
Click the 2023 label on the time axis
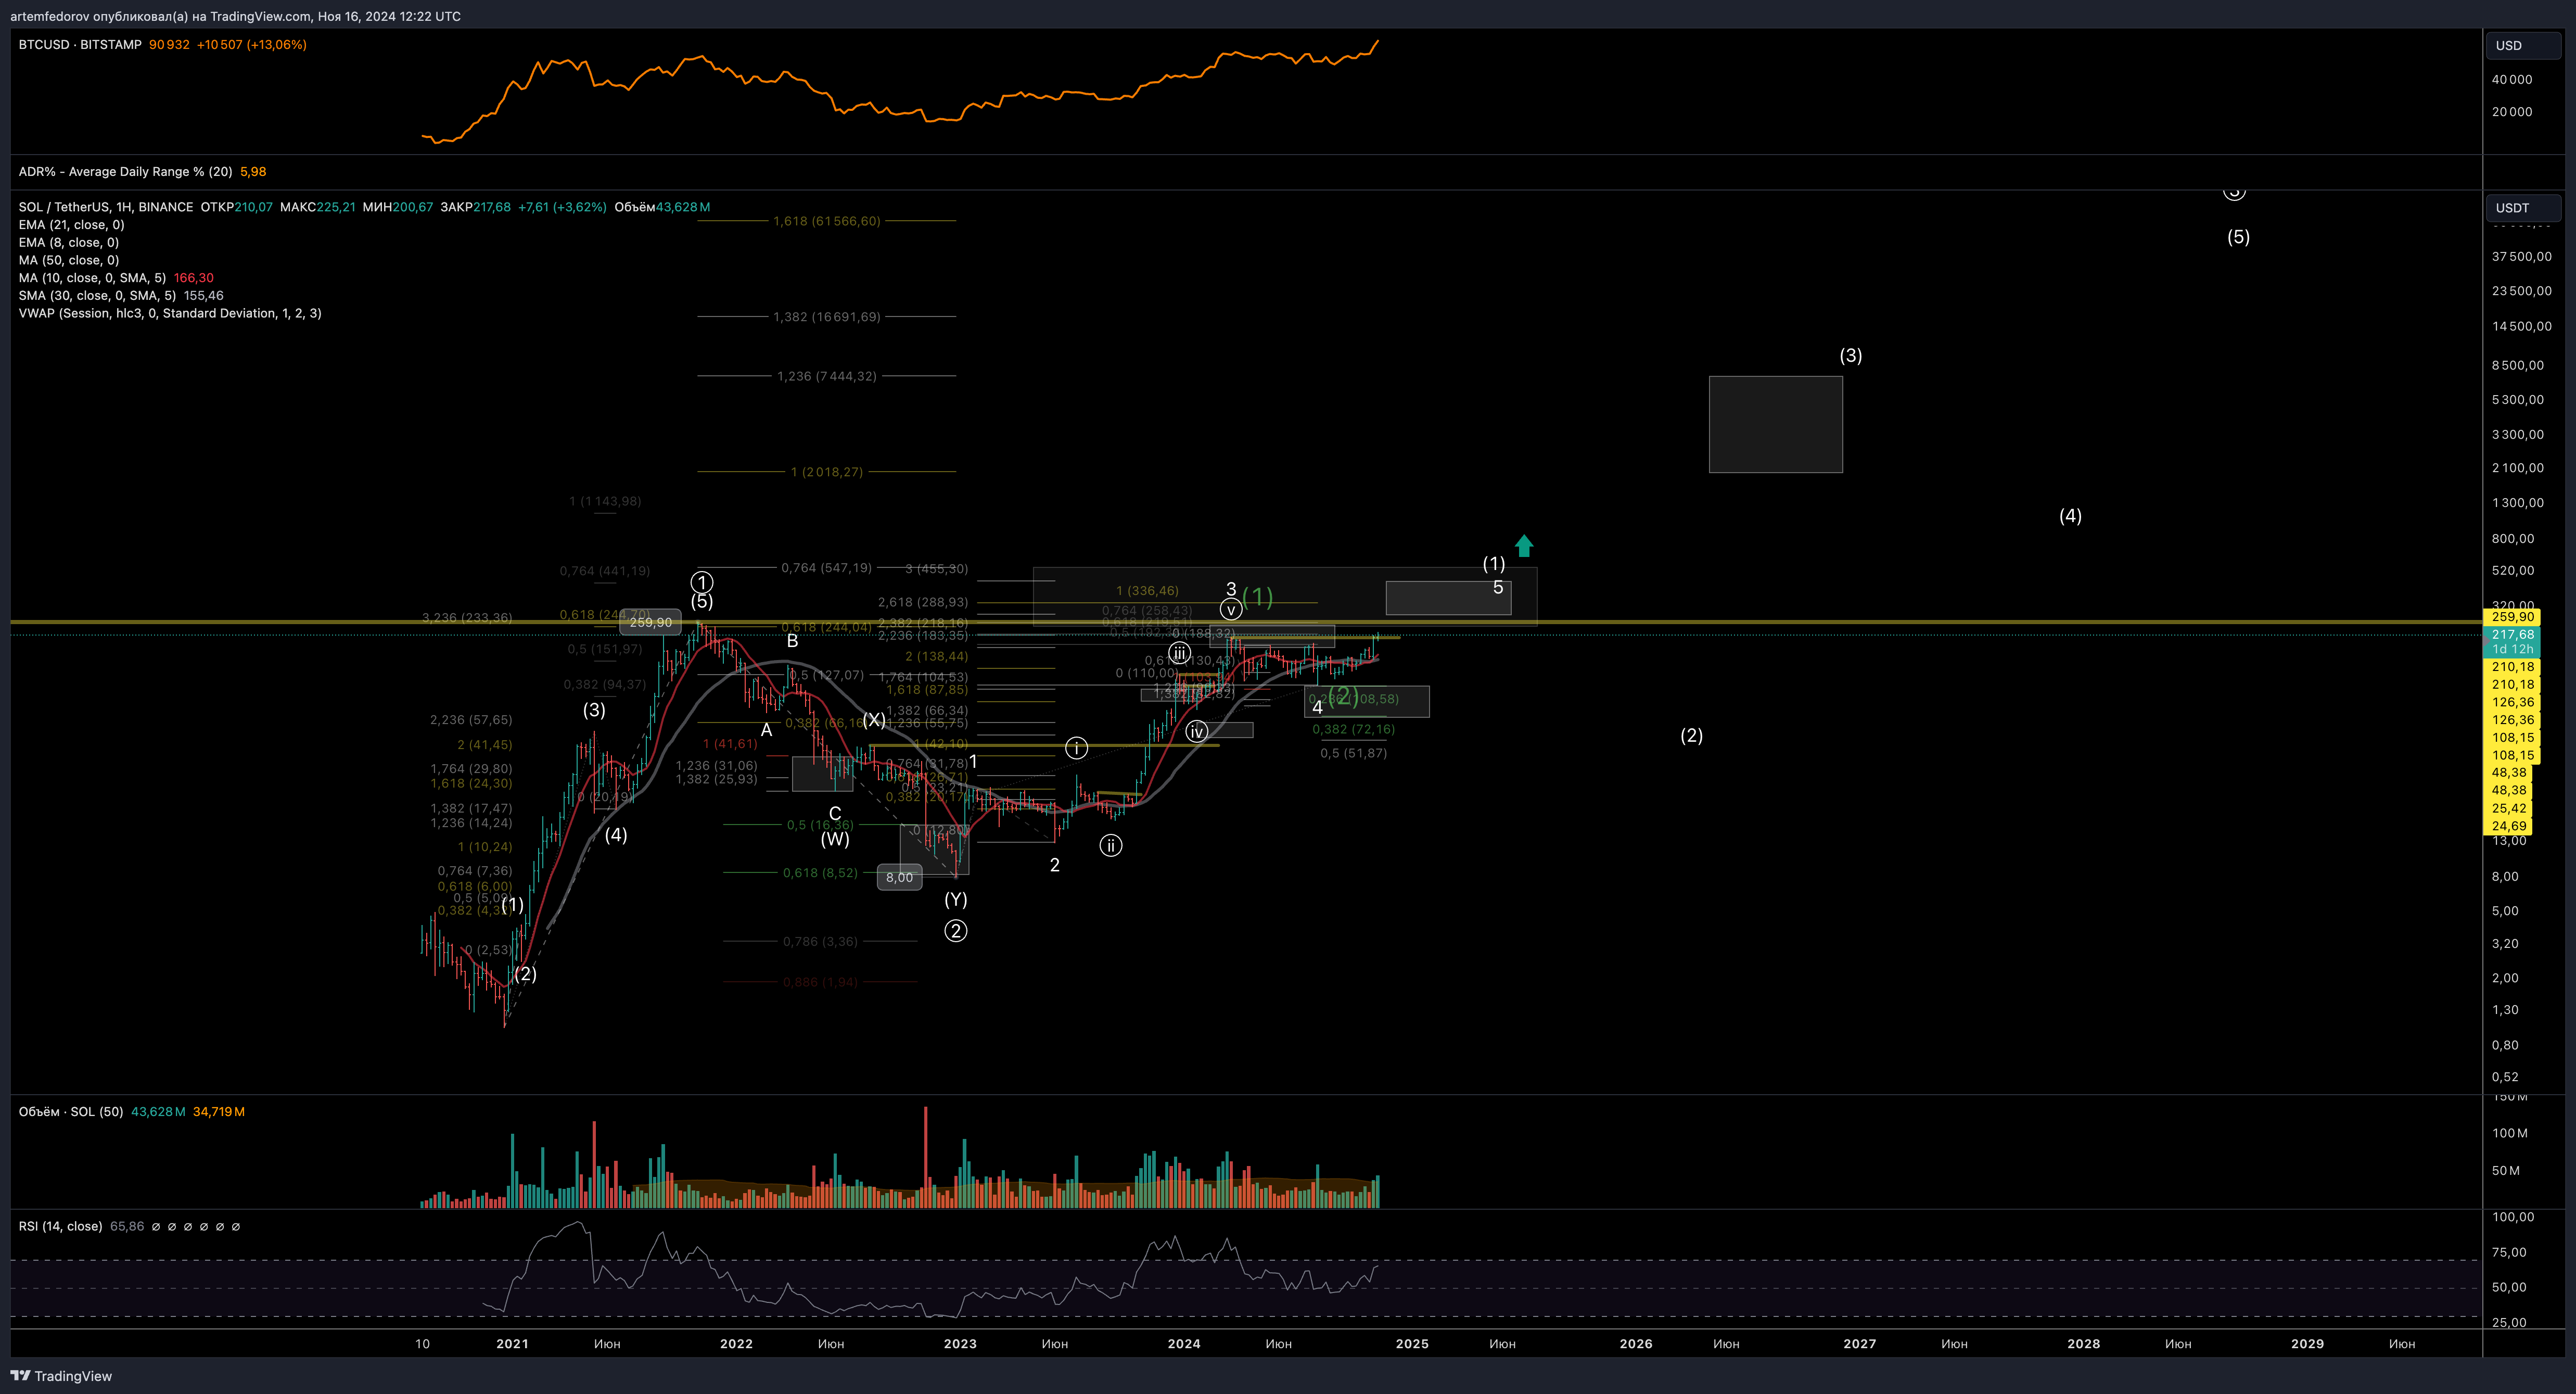pyautogui.click(x=960, y=1344)
